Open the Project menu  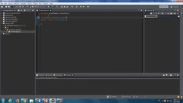35,4
